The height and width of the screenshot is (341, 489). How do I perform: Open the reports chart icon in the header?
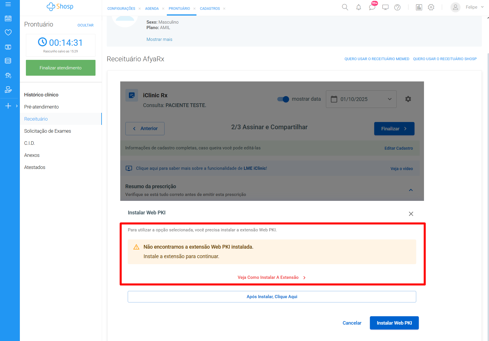point(419,7)
